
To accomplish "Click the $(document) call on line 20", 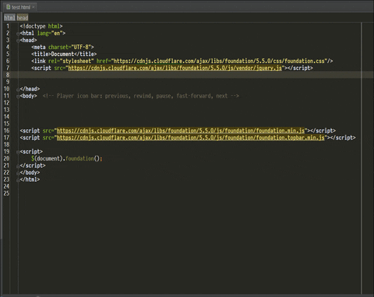I will click(x=47, y=158).
